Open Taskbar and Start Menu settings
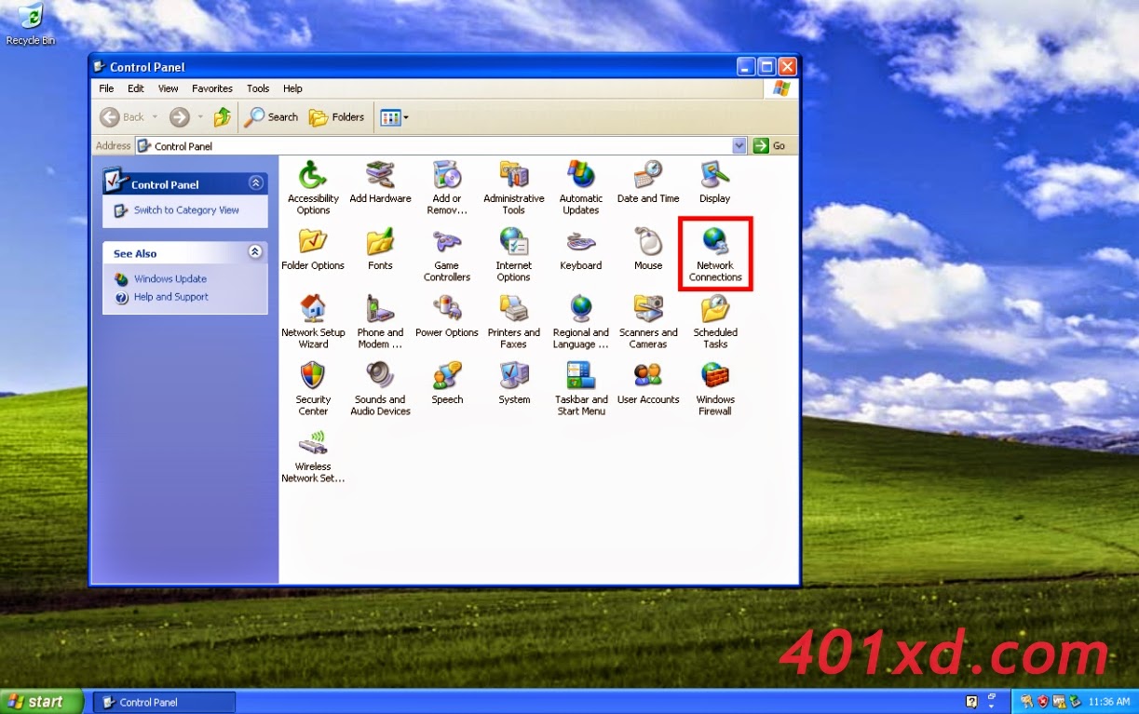 coord(581,387)
